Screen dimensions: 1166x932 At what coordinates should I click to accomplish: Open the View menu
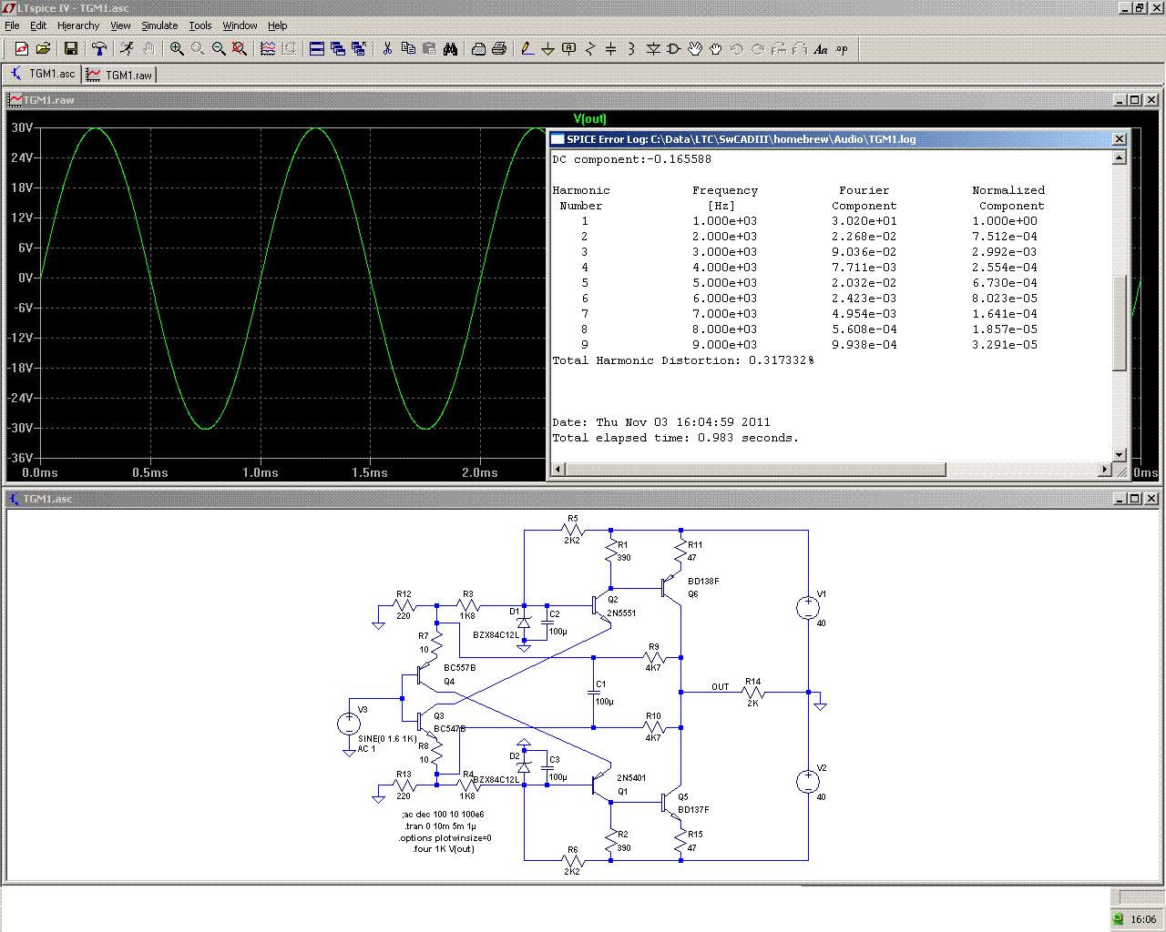tap(120, 25)
